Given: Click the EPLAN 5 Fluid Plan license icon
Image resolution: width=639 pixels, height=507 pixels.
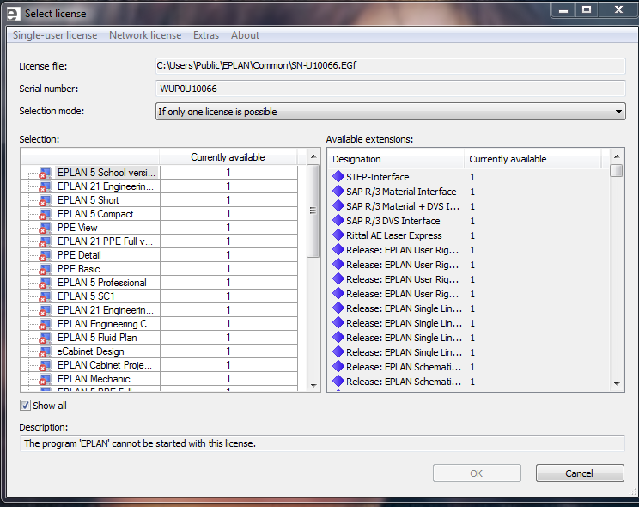Looking at the screenshot, I should 45,338.
